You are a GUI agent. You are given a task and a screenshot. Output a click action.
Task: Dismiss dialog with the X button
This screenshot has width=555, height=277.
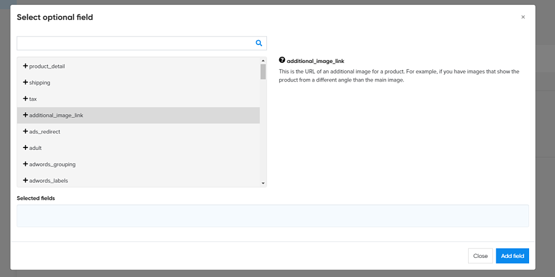523,17
